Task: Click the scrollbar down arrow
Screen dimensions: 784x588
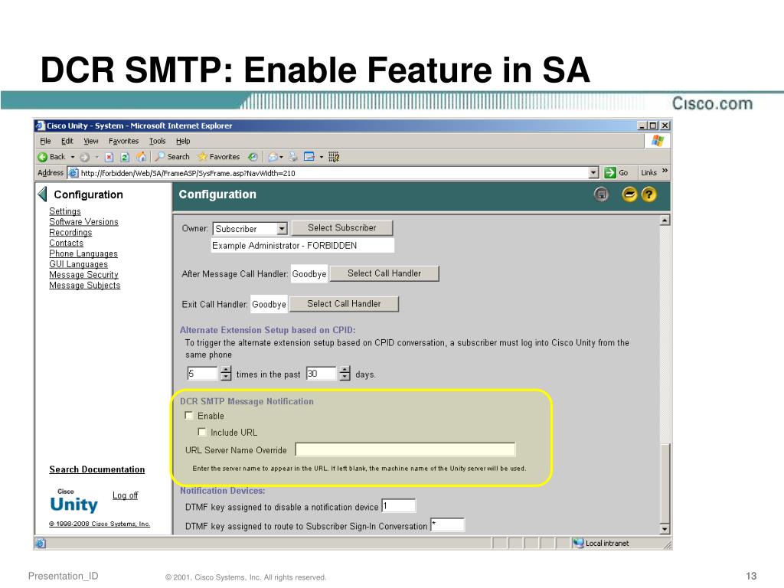Action: tap(665, 528)
